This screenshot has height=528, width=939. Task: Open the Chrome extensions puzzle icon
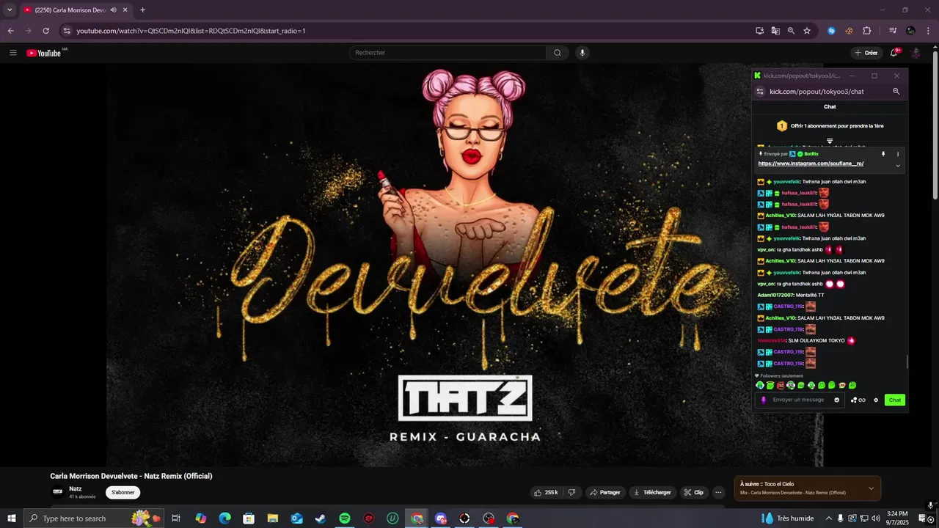click(866, 31)
